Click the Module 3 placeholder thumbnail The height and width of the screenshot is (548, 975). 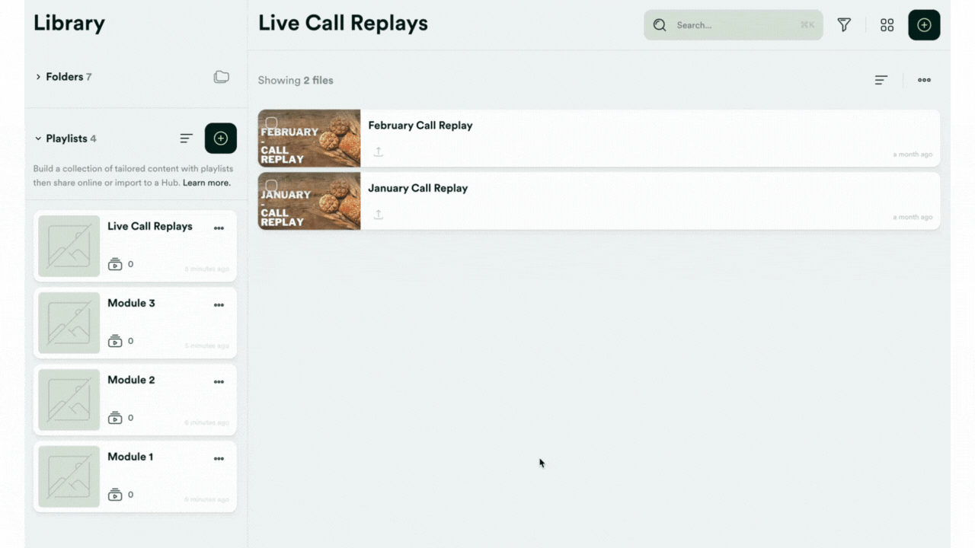(69, 323)
